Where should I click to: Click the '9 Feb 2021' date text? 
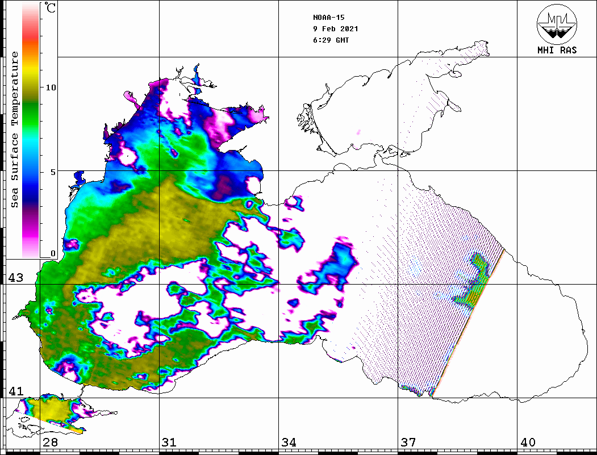pyautogui.click(x=336, y=29)
